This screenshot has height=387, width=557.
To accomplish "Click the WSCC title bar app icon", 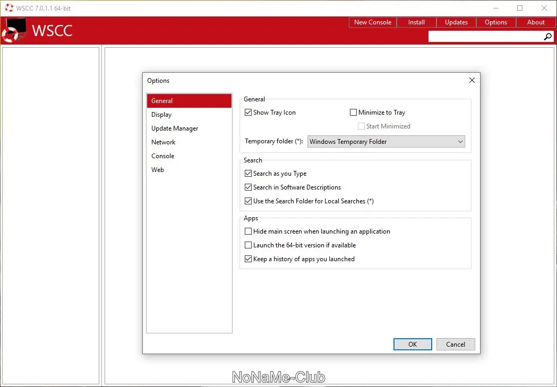I will (x=9, y=8).
